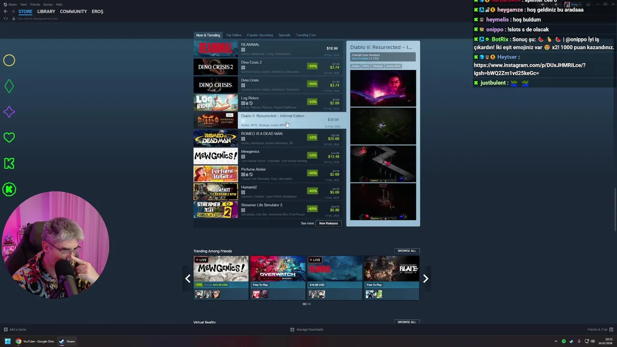Open the Dino Crisis row at -50%
This screenshot has height=347, width=617.
268,84
